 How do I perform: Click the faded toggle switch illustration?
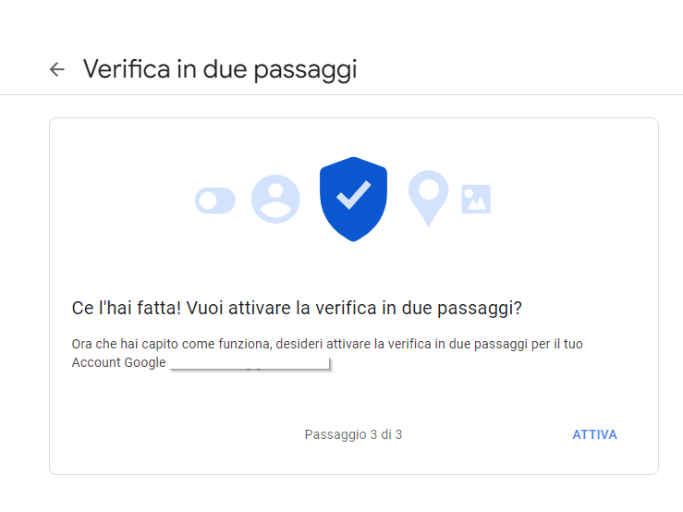click(x=215, y=201)
